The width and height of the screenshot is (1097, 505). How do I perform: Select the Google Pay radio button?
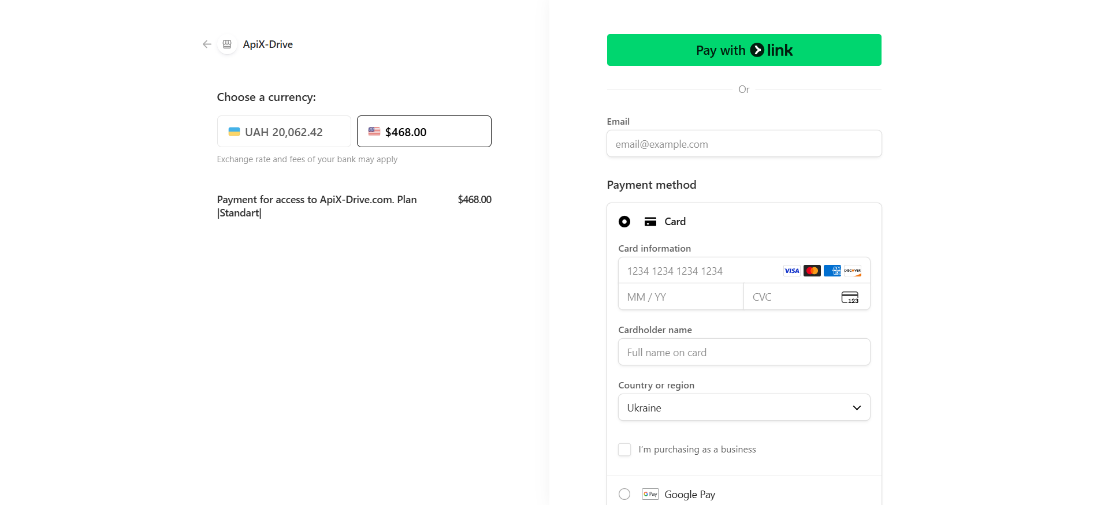[x=624, y=494]
